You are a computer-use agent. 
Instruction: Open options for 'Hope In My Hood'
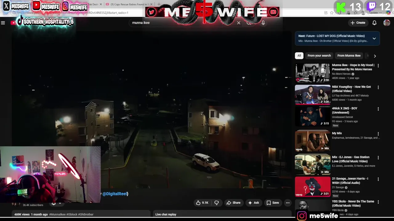(x=378, y=66)
